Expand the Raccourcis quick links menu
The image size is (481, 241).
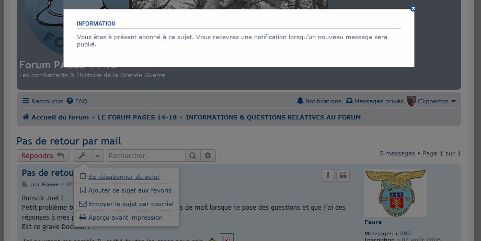43,101
